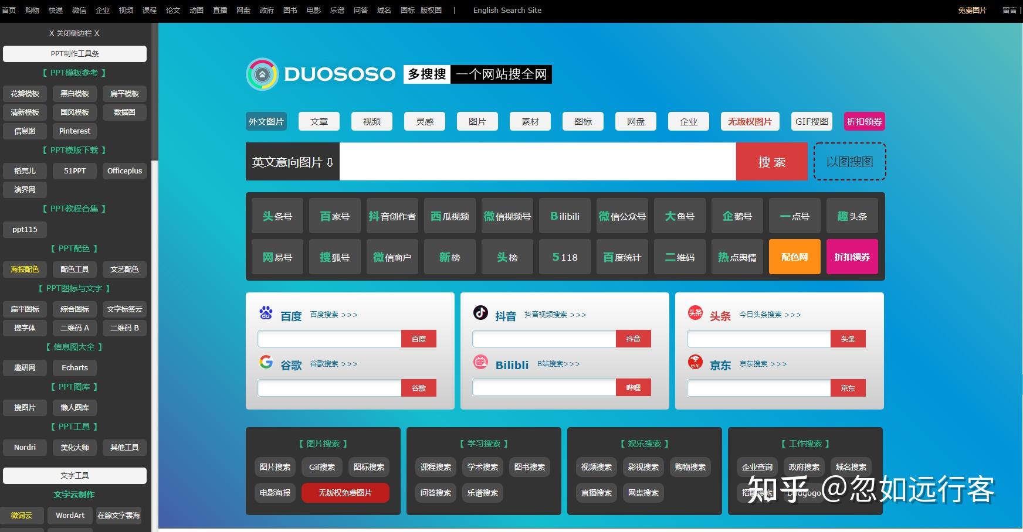Open the 今日头条搜索 >>> link

770,315
